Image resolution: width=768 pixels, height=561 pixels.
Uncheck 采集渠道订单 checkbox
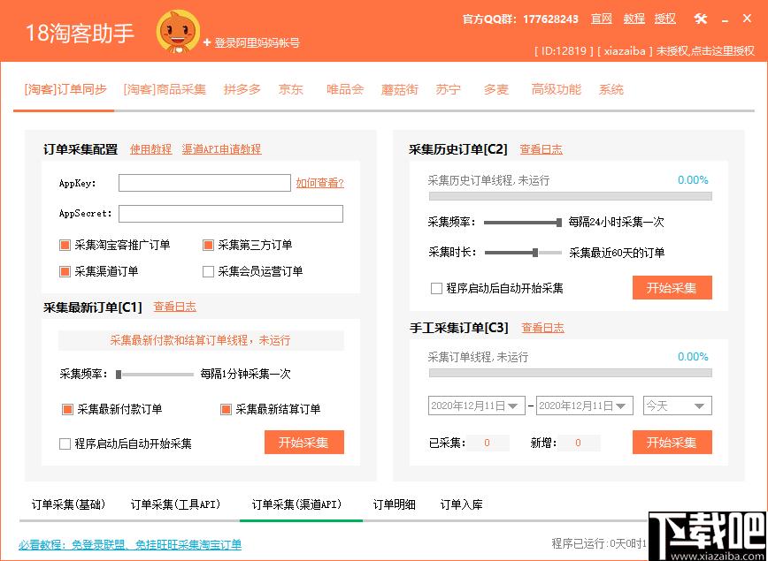coord(65,271)
